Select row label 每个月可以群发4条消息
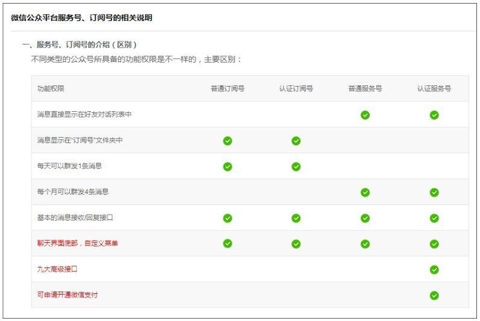The width and height of the screenshot is (480, 321). [x=73, y=192]
